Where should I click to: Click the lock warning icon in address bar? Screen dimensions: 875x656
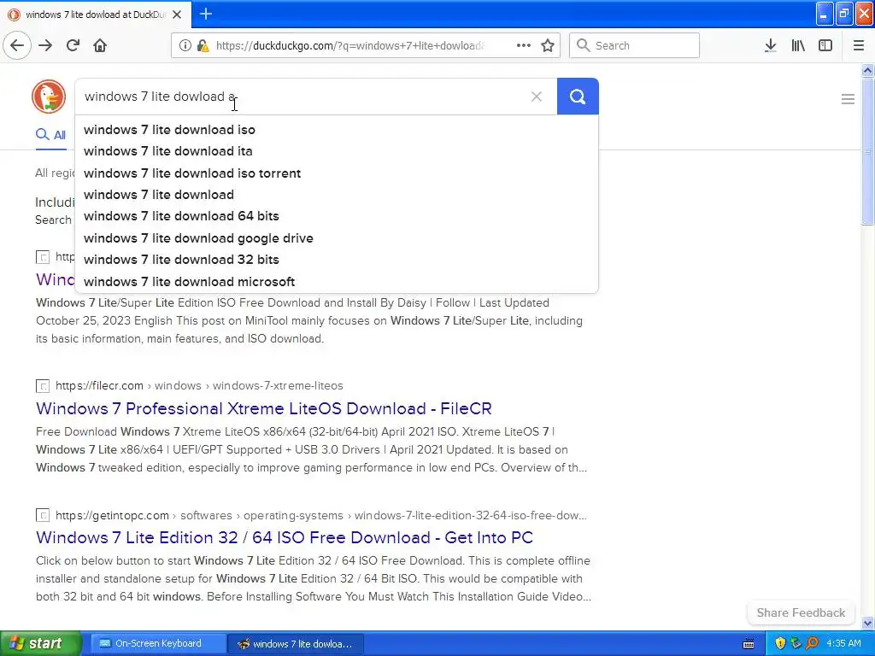[x=203, y=46]
